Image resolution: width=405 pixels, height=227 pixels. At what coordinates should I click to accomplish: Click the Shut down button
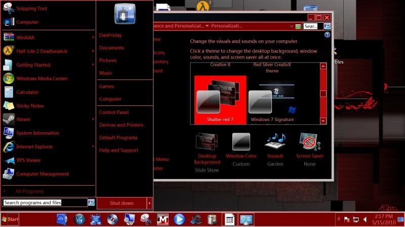tap(121, 203)
